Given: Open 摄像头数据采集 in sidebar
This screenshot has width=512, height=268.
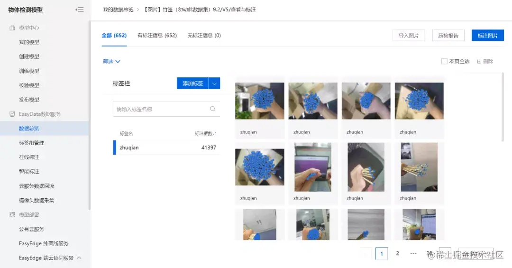Looking at the screenshot, I should point(37,200).
